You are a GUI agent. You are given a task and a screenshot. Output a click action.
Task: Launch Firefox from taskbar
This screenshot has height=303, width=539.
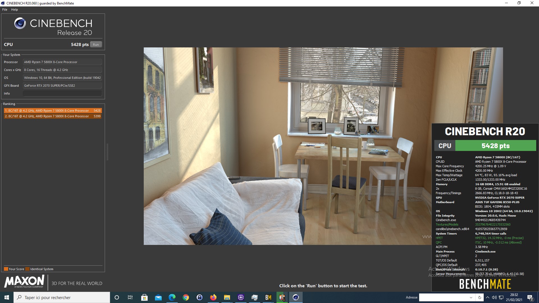click(213, 297)
